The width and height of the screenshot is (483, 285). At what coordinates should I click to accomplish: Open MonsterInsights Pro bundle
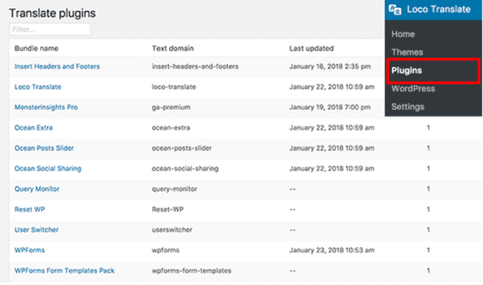coord(46,107)
